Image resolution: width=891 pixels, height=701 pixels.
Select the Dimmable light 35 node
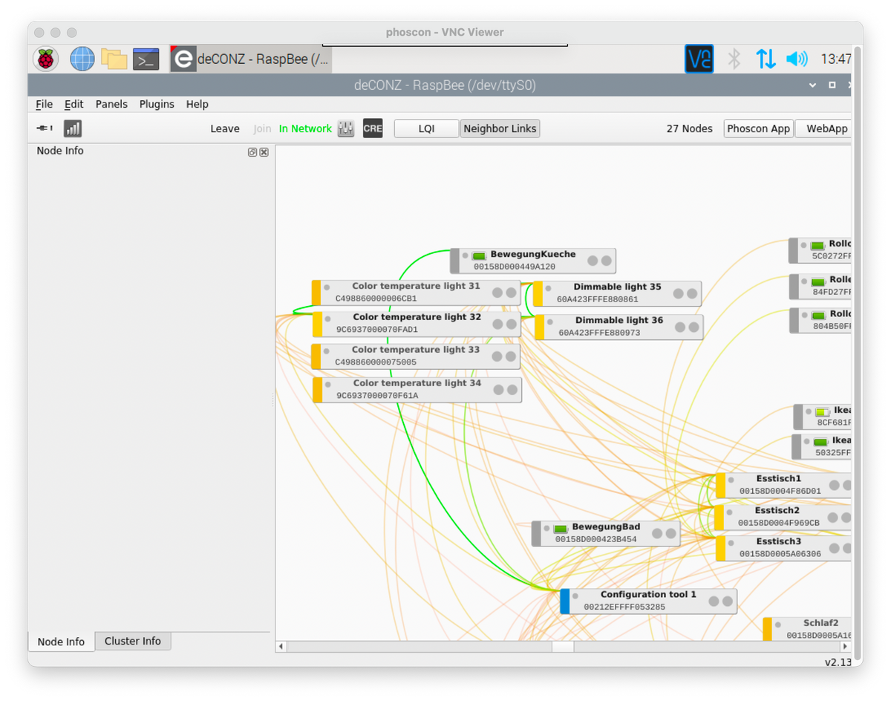tap(617, 293)
